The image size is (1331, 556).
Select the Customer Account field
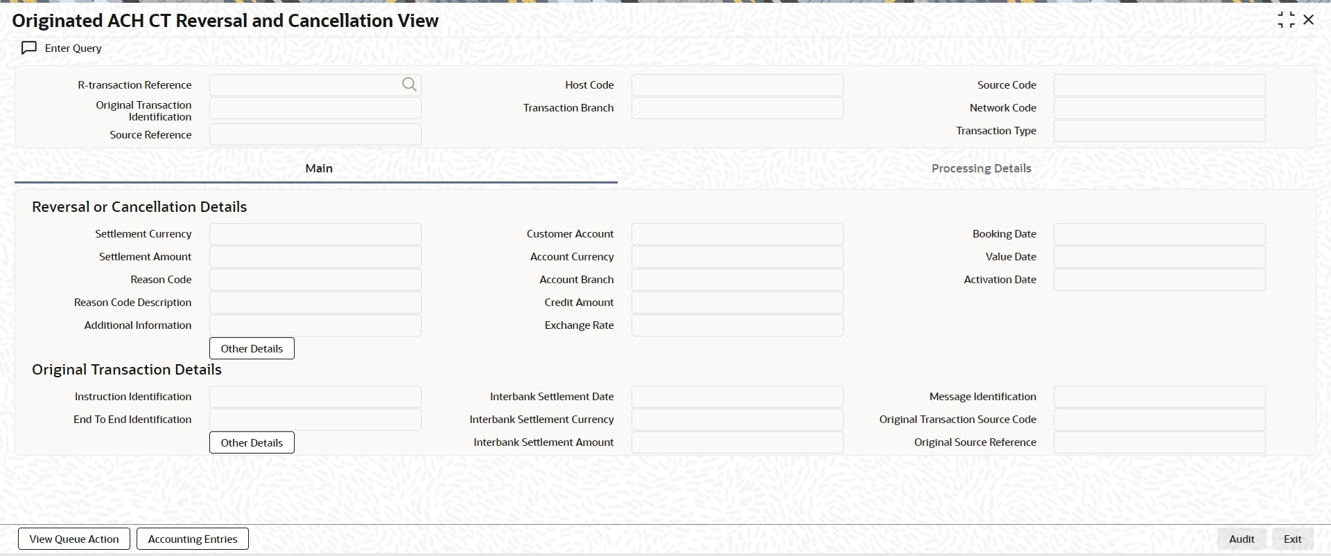tap(738, 234)
